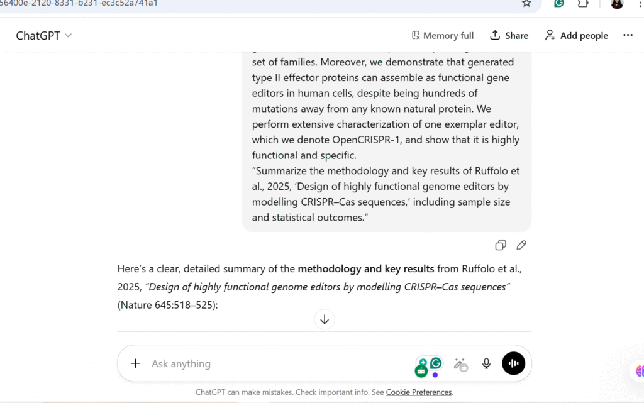Click the colorful brain extension icon at right edge
Viewport: 644px width, 403px height.
(x=639, y=371)
